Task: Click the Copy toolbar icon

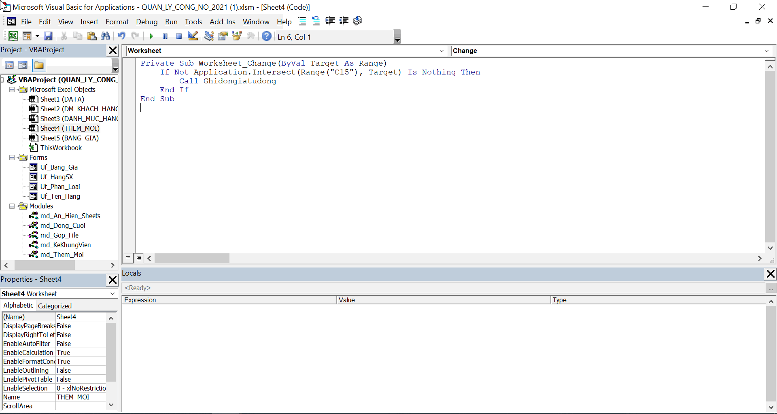Action: coord(78,36)
